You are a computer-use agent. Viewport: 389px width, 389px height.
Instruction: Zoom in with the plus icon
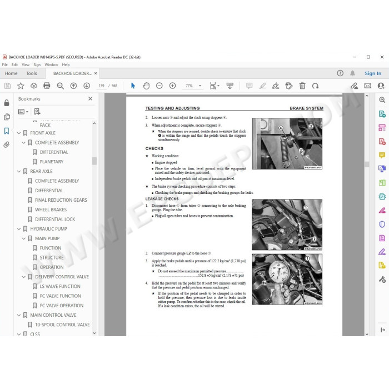(x=172, y=86)
